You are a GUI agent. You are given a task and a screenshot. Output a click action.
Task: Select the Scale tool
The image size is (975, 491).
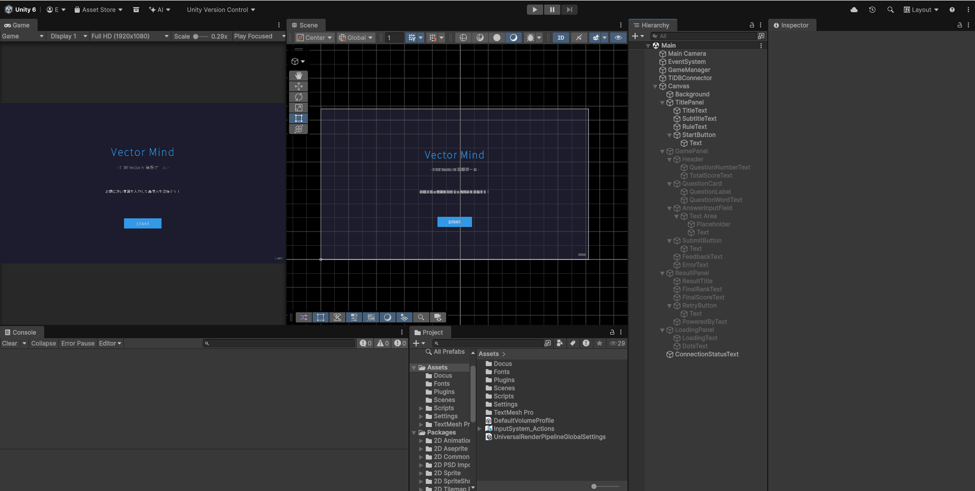pyautogui.click(x=298, y=108)
